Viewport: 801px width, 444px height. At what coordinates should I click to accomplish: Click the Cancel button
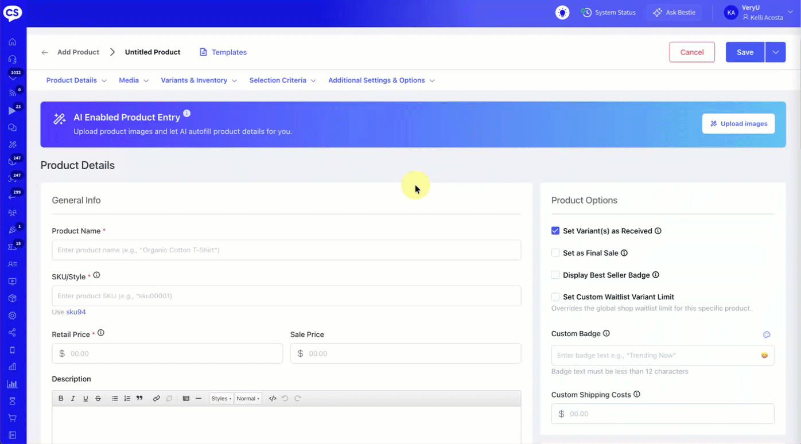pyautogui.click(x=692, y=52)
